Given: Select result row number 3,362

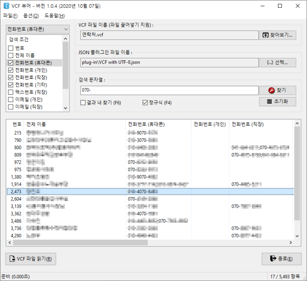Looking at the screenshot, I should point(150,214).
